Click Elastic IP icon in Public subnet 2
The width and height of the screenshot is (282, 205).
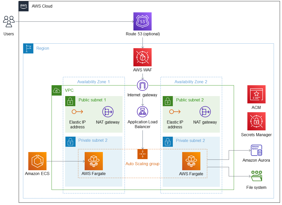coord(175,112)
